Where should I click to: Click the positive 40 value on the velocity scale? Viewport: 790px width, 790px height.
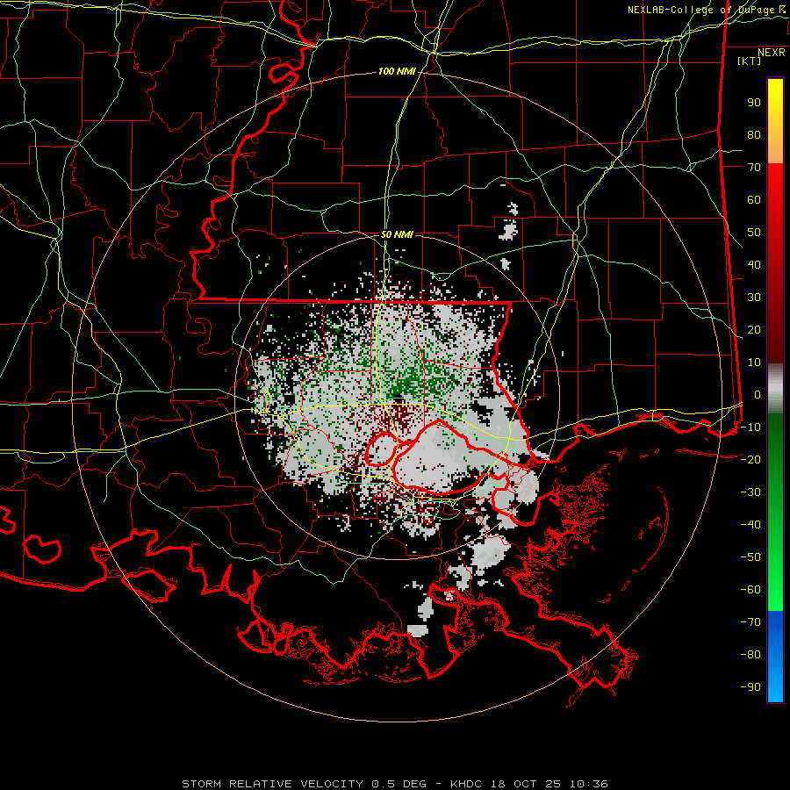coord(754,264)
